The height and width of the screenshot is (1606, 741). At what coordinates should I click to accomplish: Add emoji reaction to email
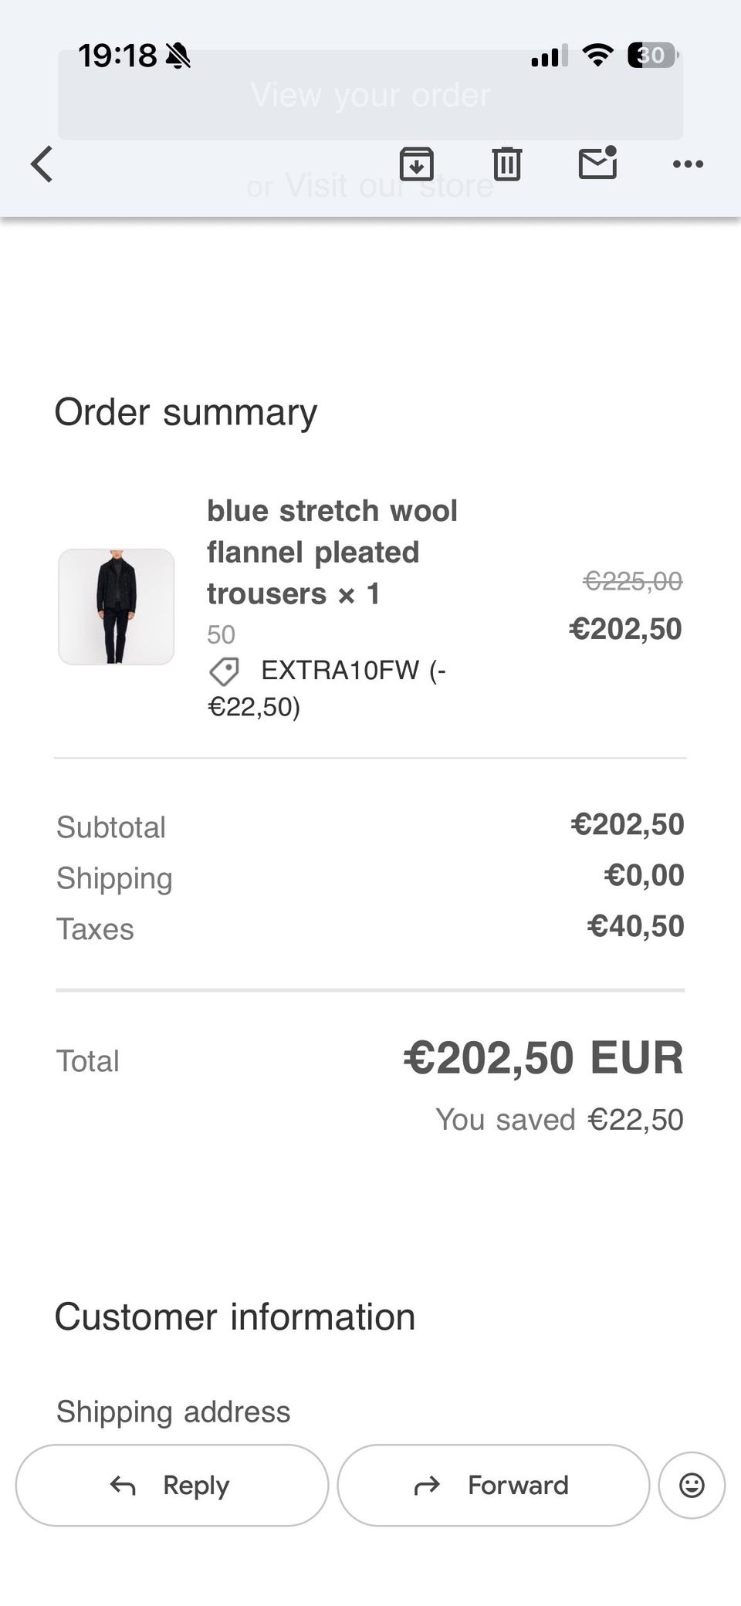(x=691, y=1485)
